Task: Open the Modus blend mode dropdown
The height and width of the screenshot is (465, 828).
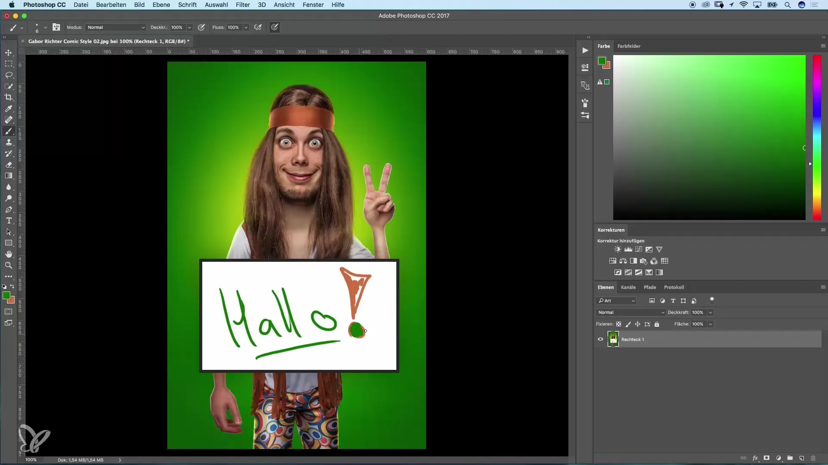Action: tap(116, 27)
